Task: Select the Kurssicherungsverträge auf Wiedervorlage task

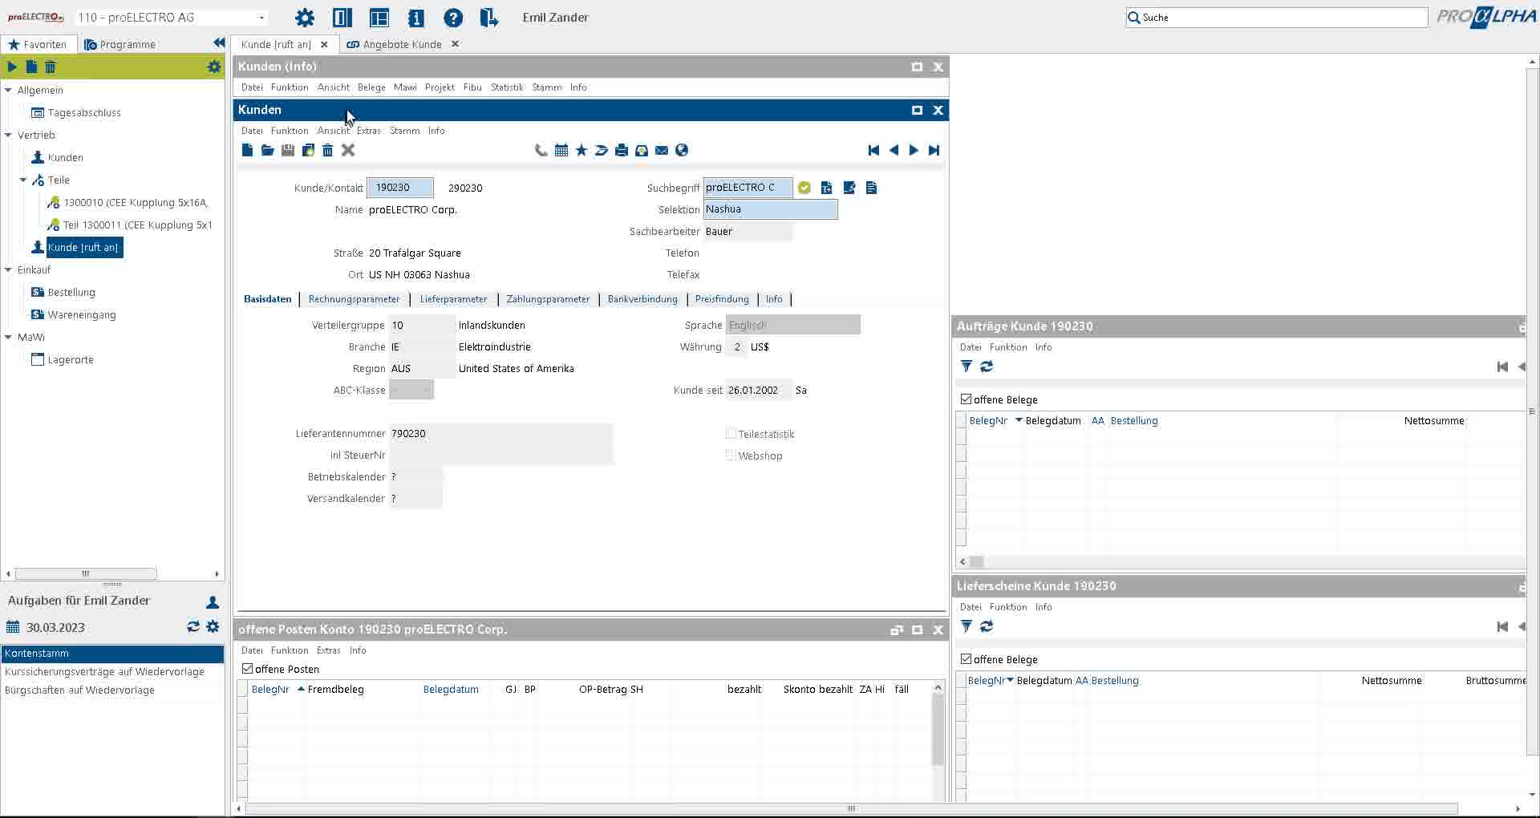Action: (104, 671)
